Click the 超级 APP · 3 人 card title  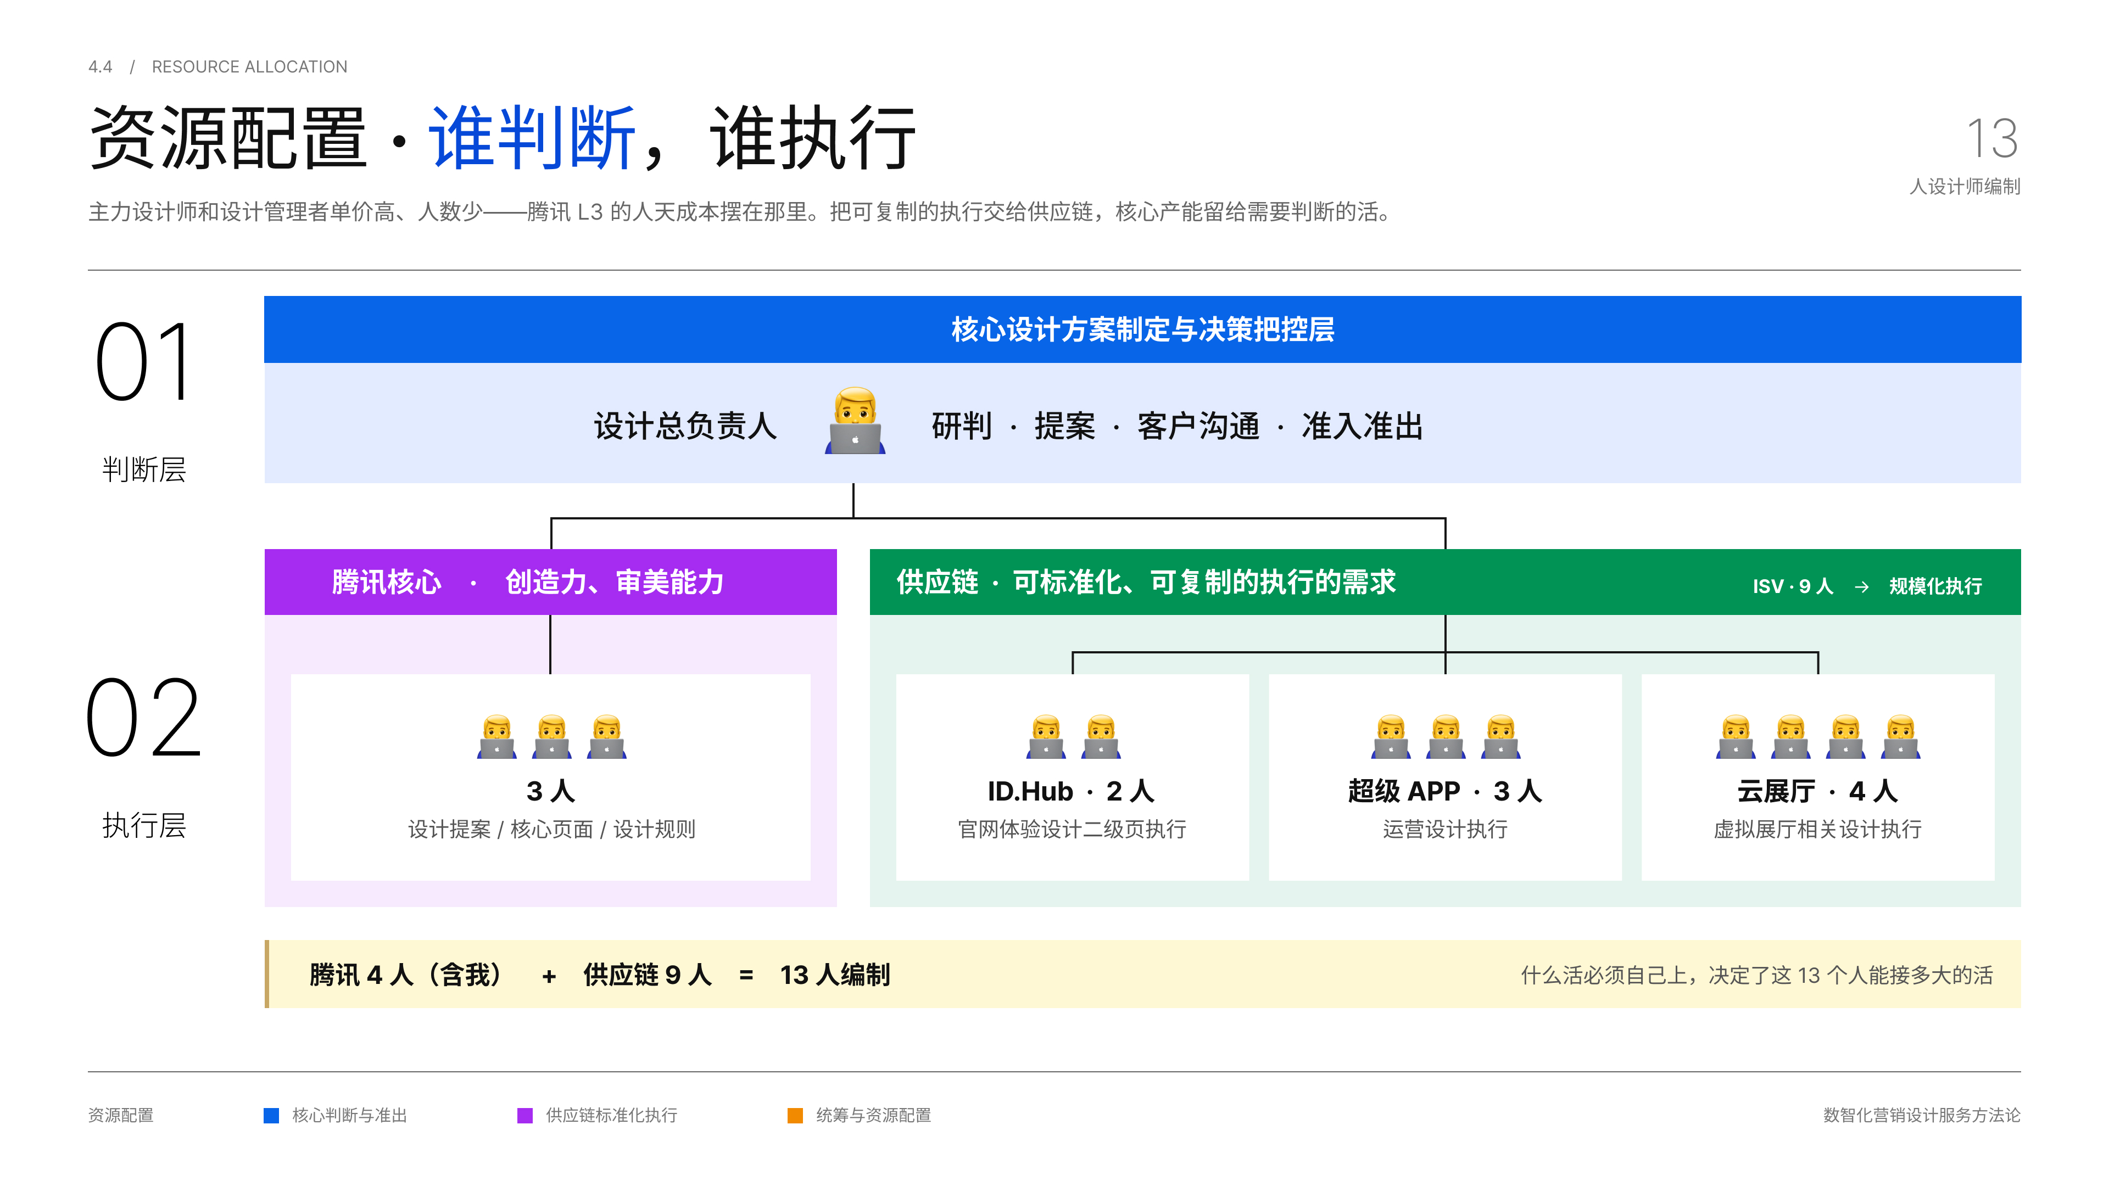[x=1445, y=791]
